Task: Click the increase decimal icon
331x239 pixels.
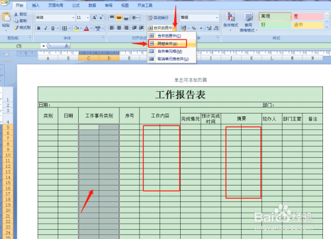Action: [209, 28]
